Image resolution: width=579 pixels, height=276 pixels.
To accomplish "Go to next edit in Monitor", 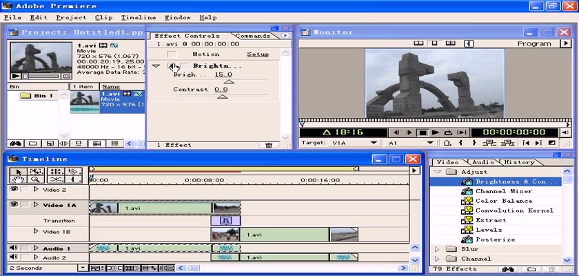I will (x=538, y=143).
